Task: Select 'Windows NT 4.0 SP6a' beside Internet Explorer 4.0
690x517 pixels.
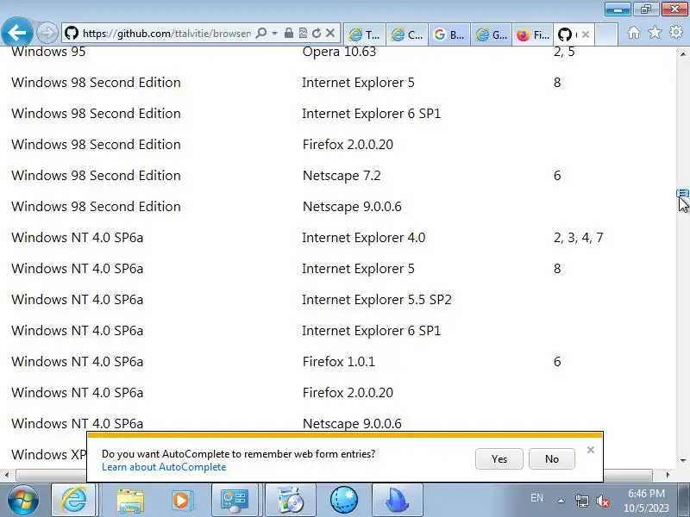Action: coord(78,238)
